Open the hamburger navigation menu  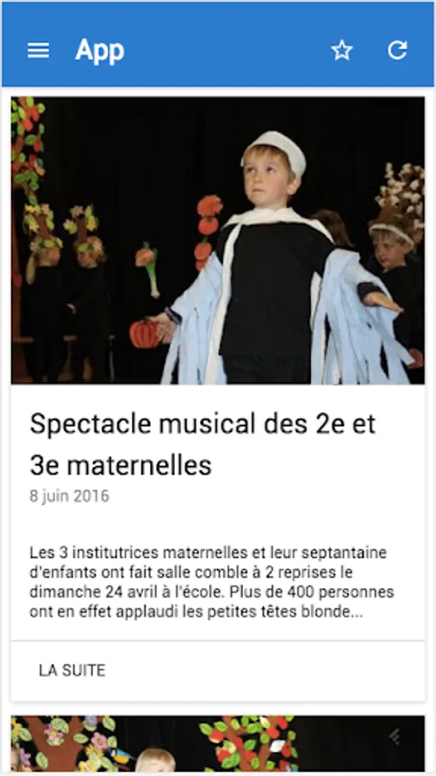pos(38,50)
